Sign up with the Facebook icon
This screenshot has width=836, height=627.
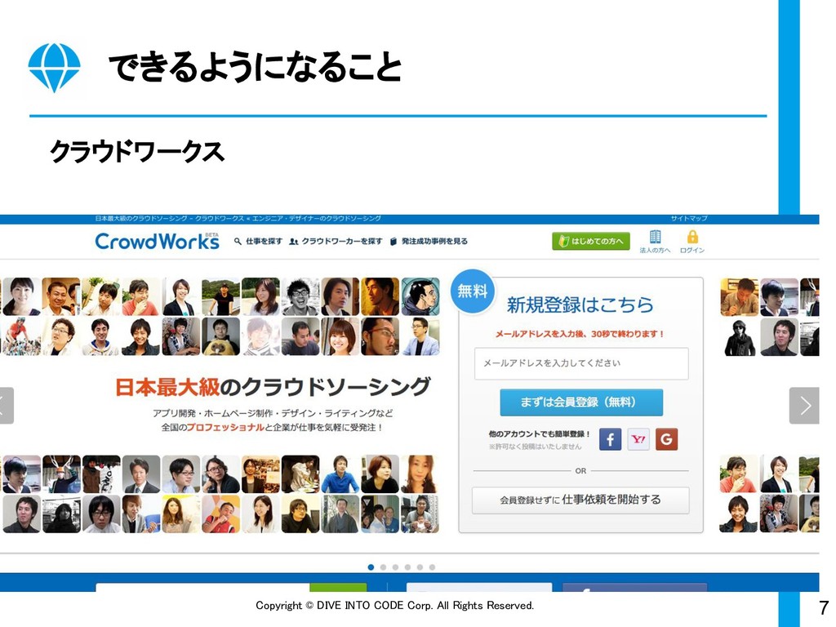[611, 439]
